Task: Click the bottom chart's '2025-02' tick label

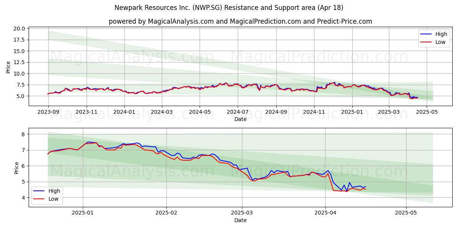Action: click(167, 213)
